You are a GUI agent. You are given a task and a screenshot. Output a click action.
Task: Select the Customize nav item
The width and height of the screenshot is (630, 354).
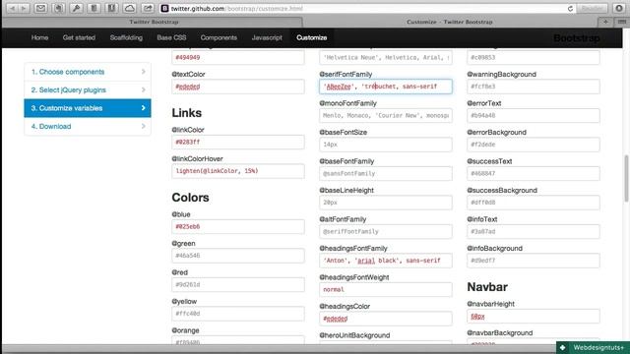(x=312, y=37)
